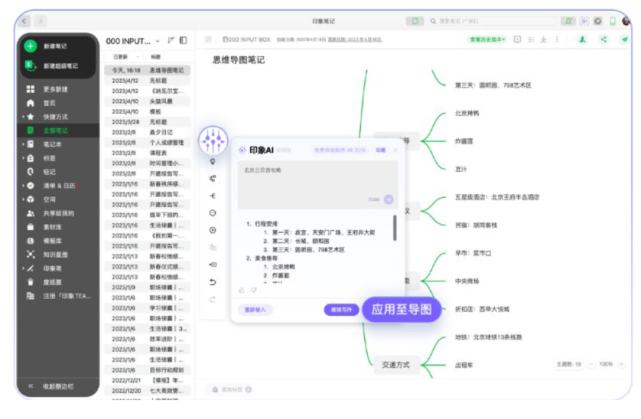Image resolution: width=641 pixels, height=419 pixels.
Task: Click the green send paper-plane icon
Action: (624, 39)
